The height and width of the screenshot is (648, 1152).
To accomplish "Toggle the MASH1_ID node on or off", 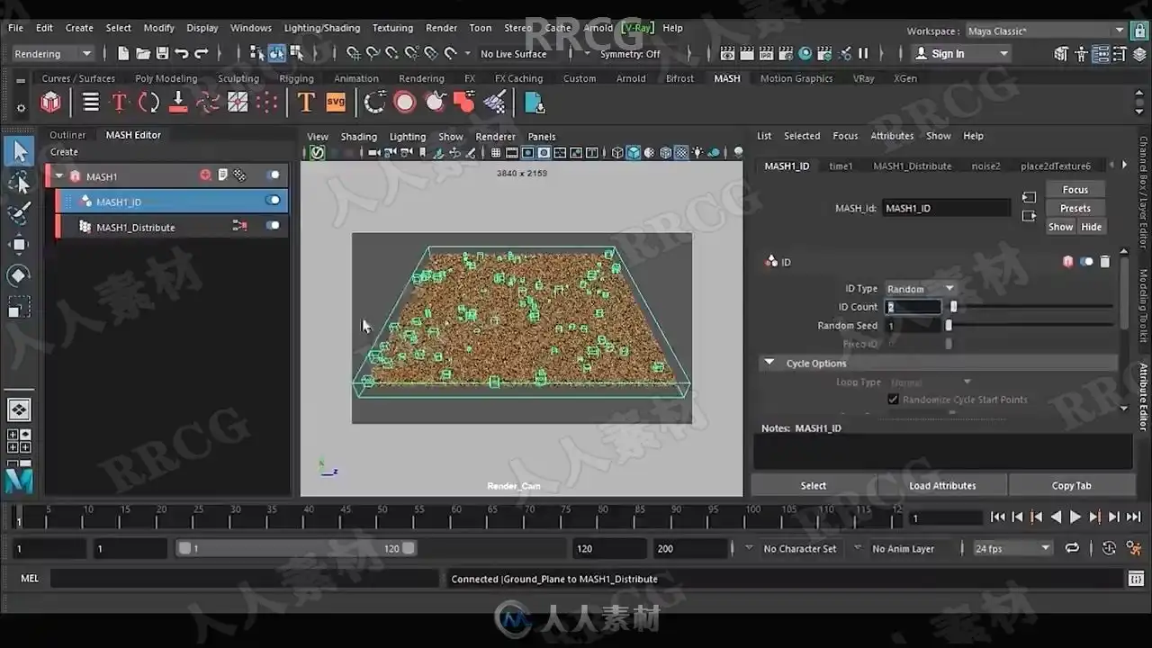I will point(273,200).
